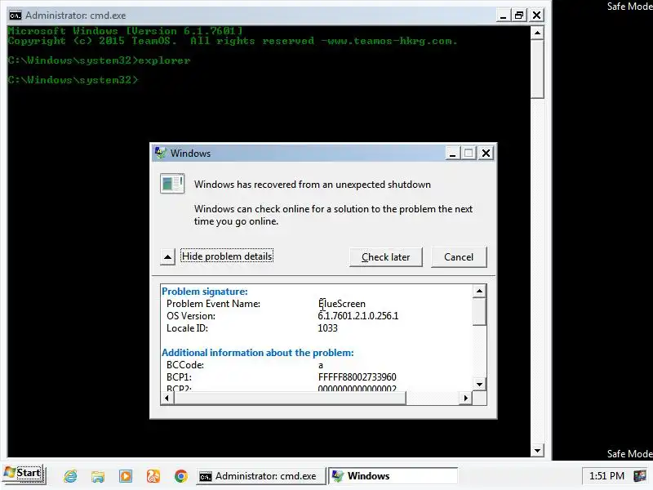Click the cmd.exe scroll down arrow

pos(537,450)
